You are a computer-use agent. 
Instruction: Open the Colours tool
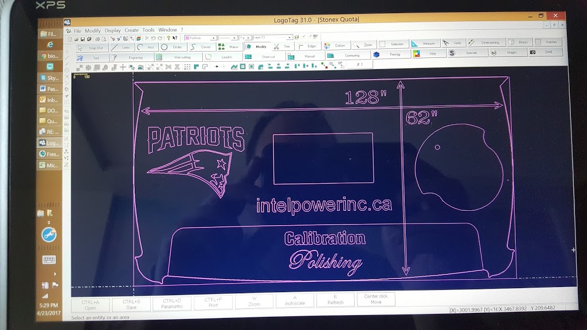(336, 46)
